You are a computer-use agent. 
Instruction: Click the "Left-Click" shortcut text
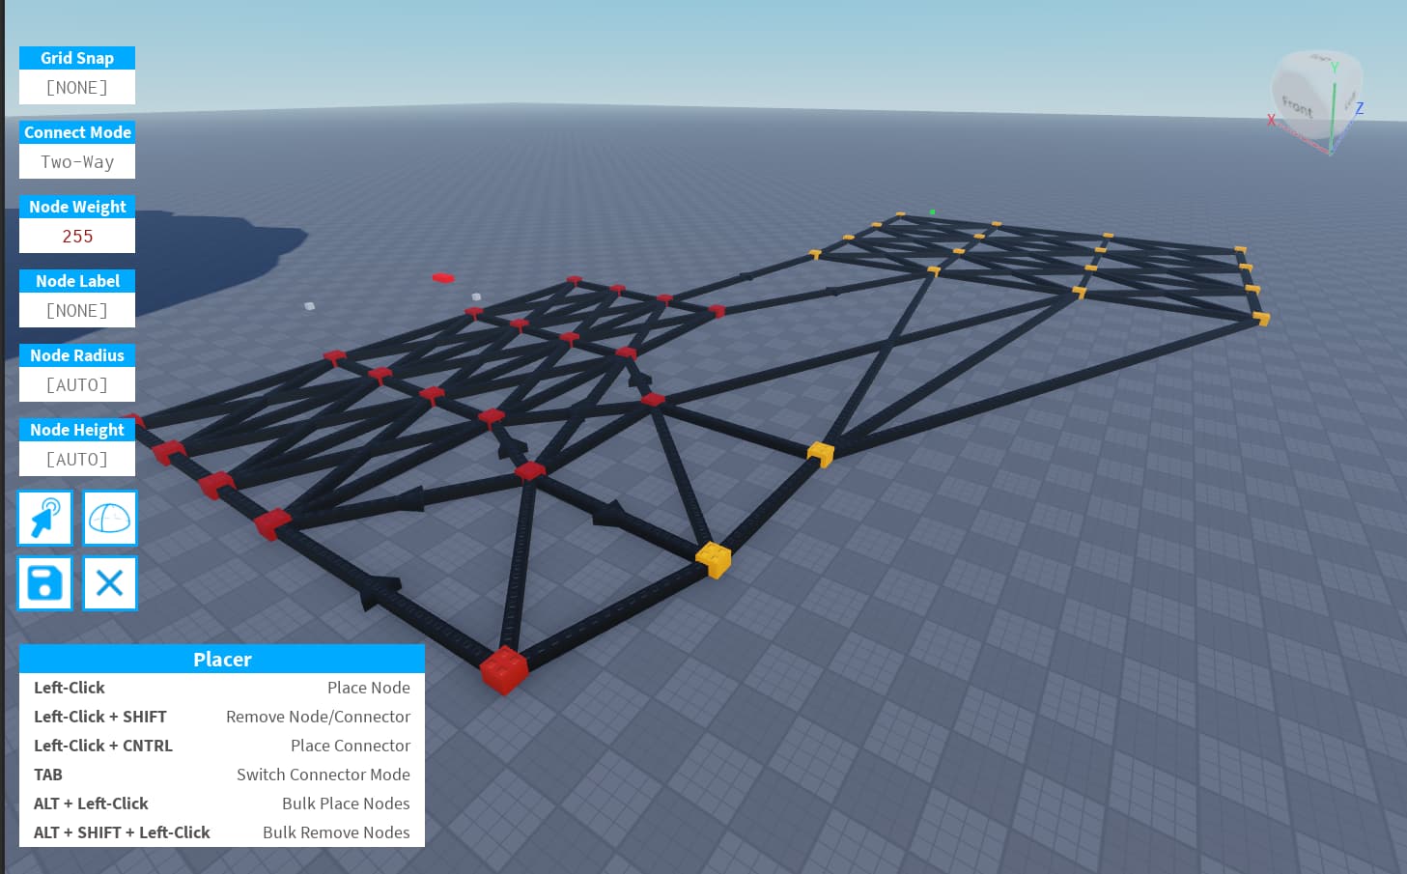[x=70, y=688]
